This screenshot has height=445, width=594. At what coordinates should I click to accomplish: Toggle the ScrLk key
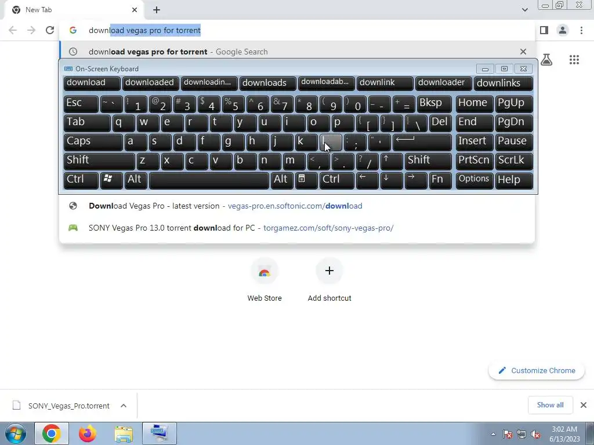coord(514,161)
